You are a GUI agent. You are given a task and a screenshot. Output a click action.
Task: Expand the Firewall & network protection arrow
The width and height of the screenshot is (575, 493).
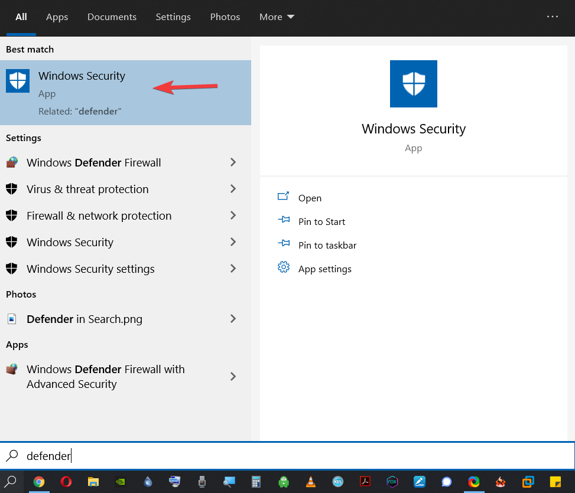[x=233, y=216]
